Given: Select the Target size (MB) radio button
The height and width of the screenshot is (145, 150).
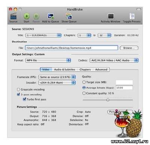Looking at the screenshot, I should coord(84,82).
